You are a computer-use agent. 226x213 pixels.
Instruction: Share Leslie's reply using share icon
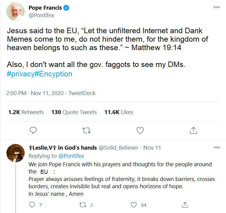coord(185,205)
